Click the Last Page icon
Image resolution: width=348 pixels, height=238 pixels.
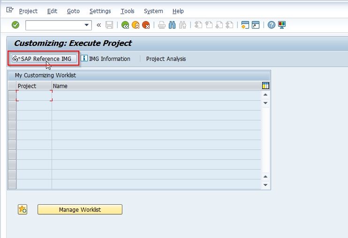(x=229, y=25)
